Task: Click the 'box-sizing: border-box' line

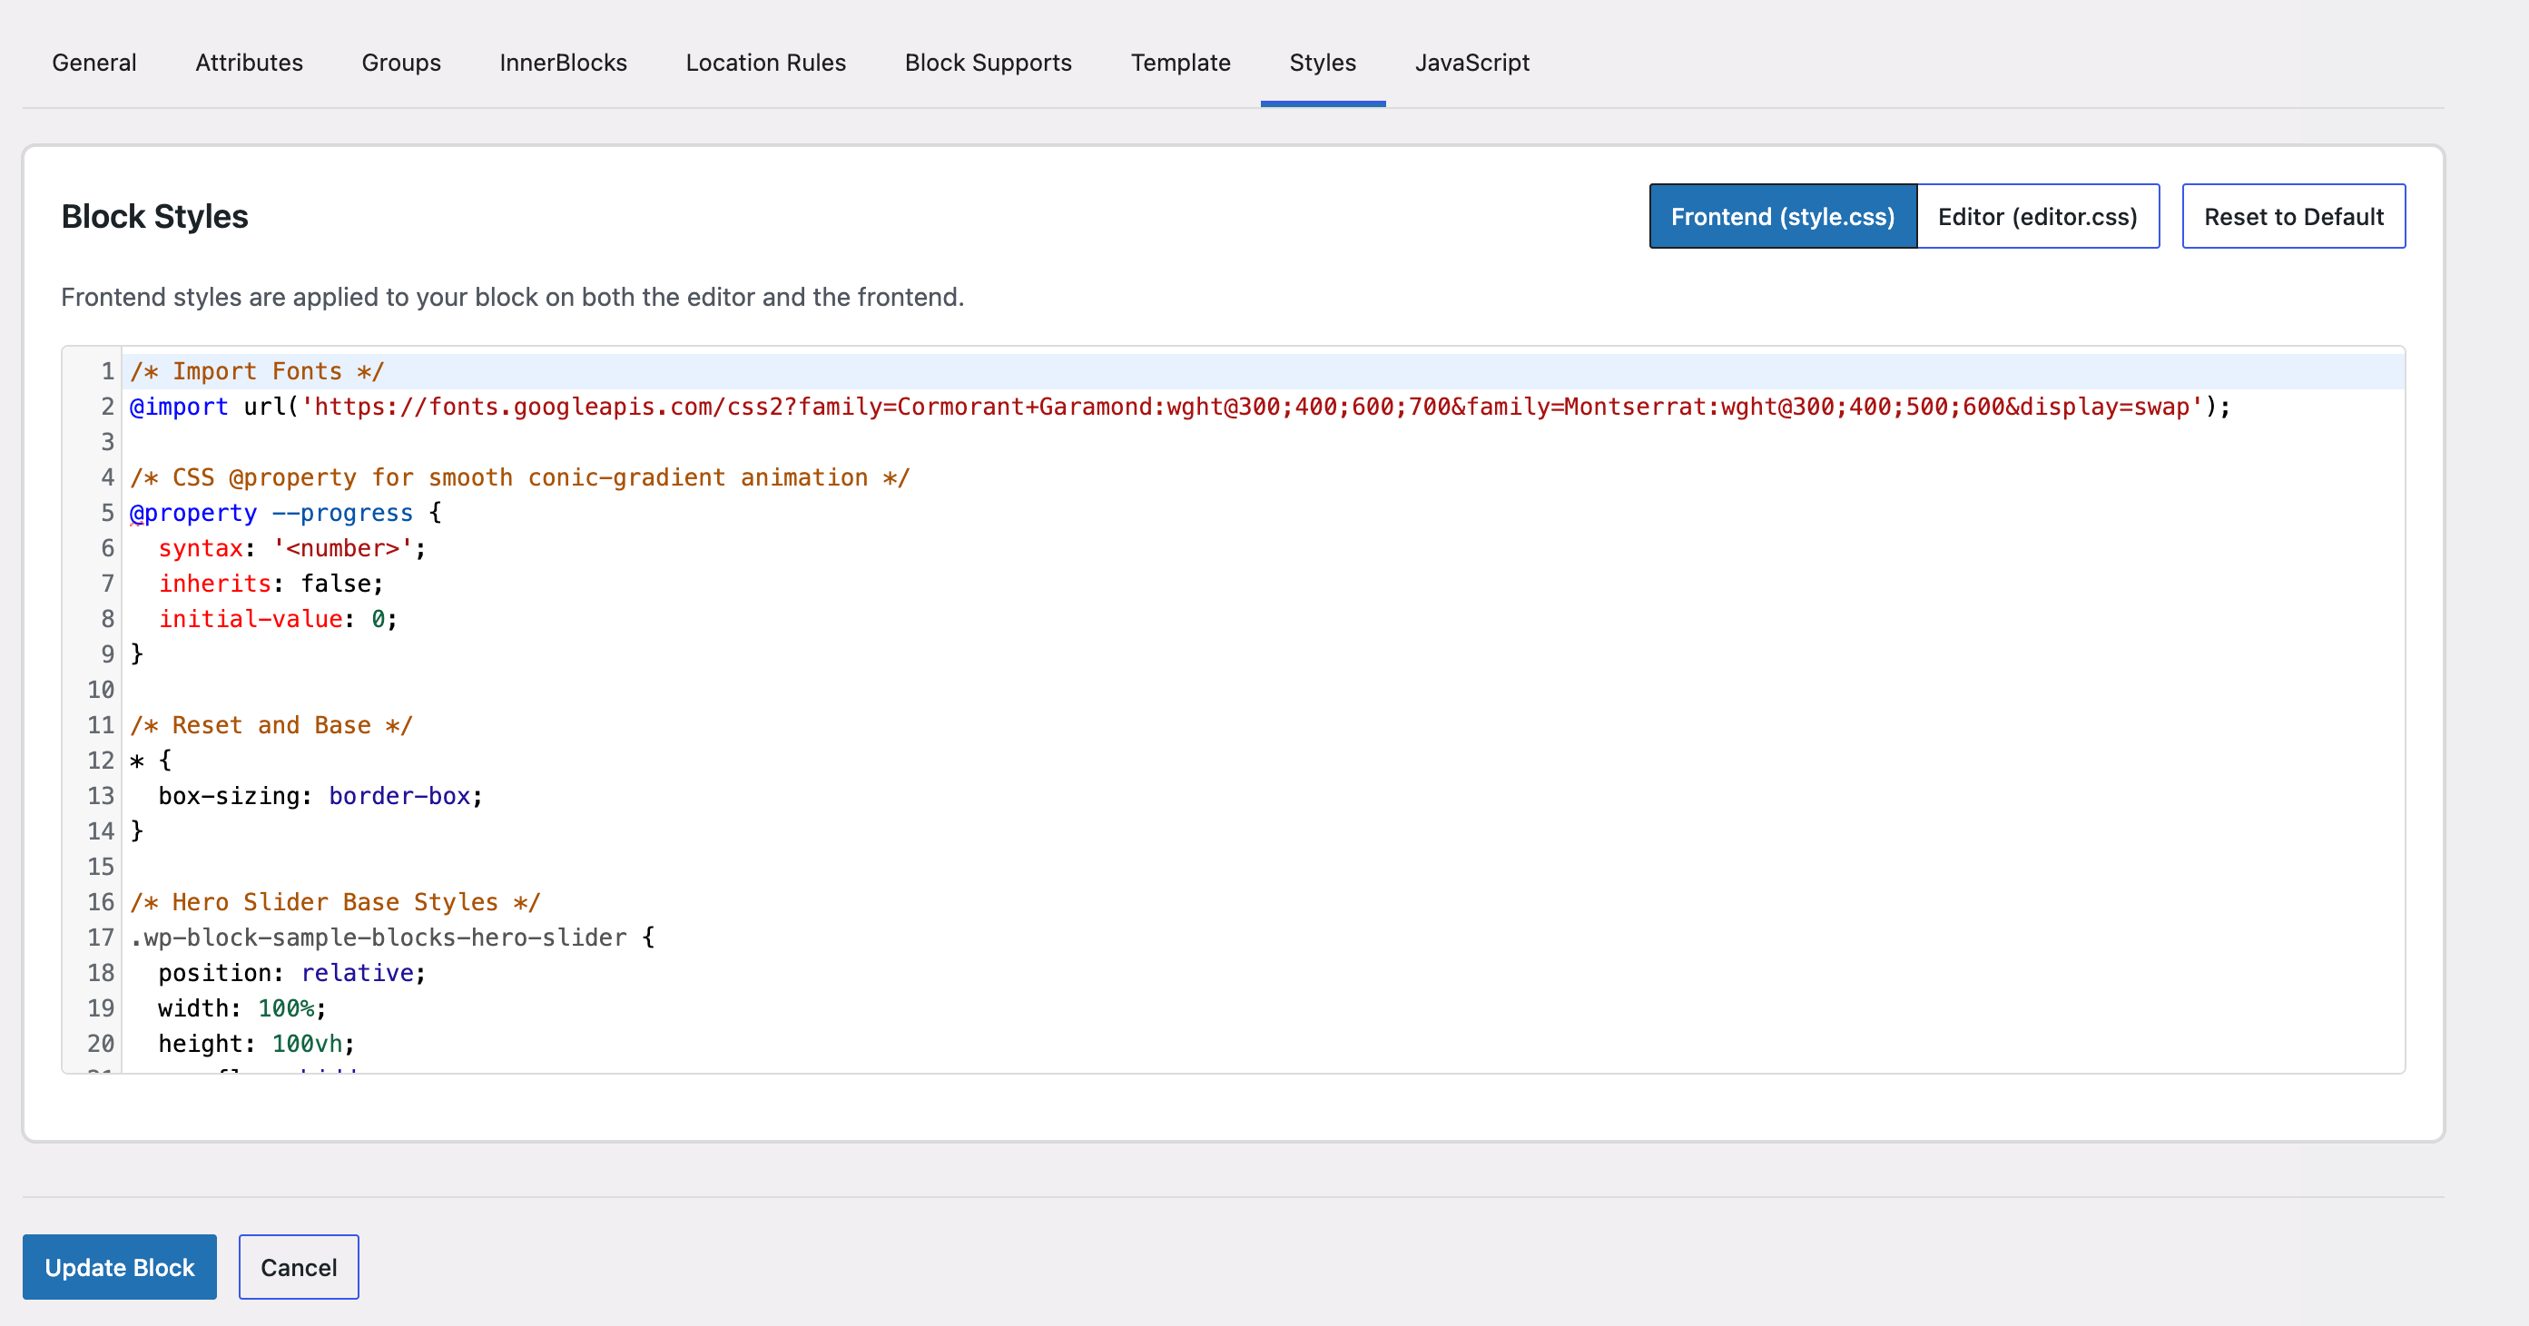Action: point(321,796)
